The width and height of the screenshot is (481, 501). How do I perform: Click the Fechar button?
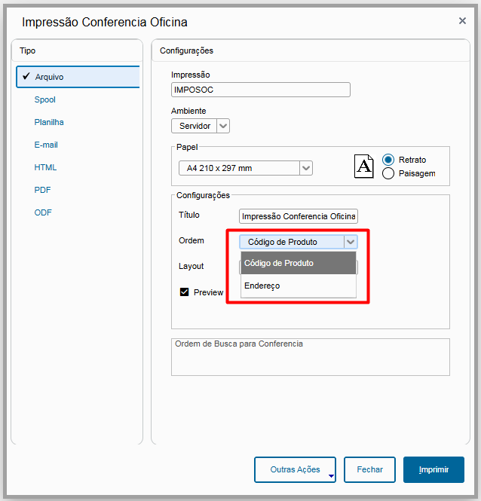click(369, 469)
